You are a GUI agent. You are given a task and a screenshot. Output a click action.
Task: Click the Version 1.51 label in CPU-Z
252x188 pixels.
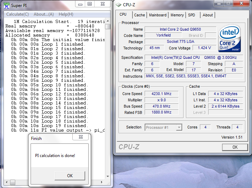232,137
